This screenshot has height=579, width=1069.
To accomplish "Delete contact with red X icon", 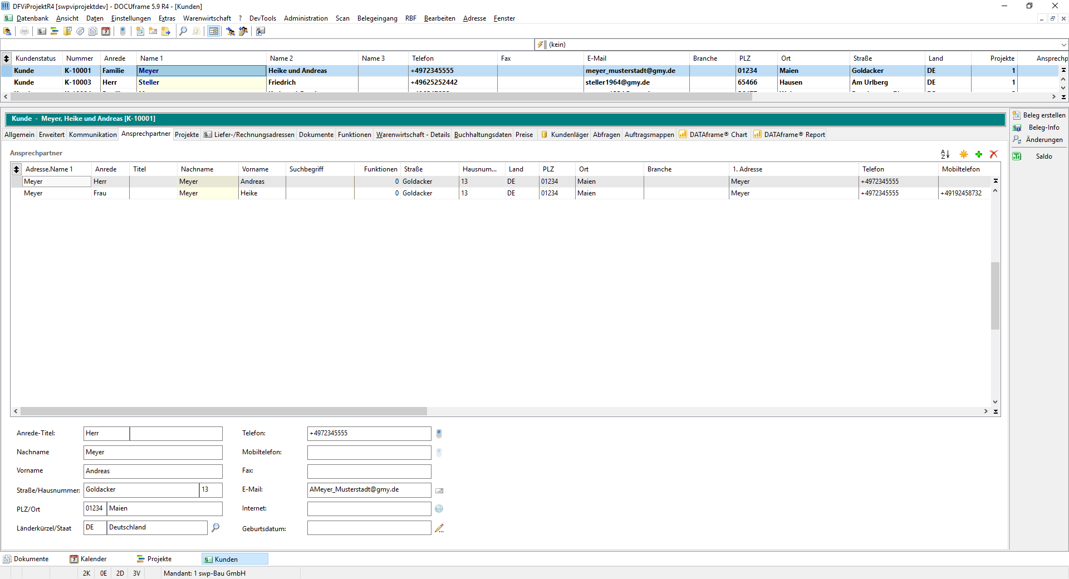I will [x=994, y=154].
